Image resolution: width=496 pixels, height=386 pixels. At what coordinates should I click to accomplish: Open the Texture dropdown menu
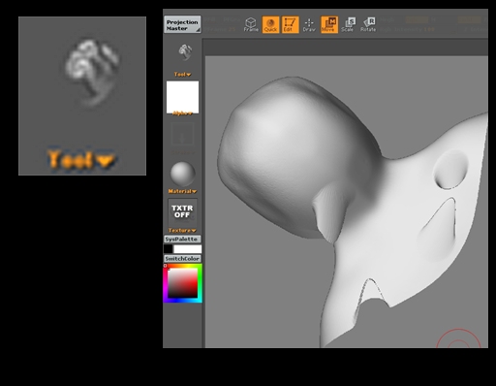182,231
